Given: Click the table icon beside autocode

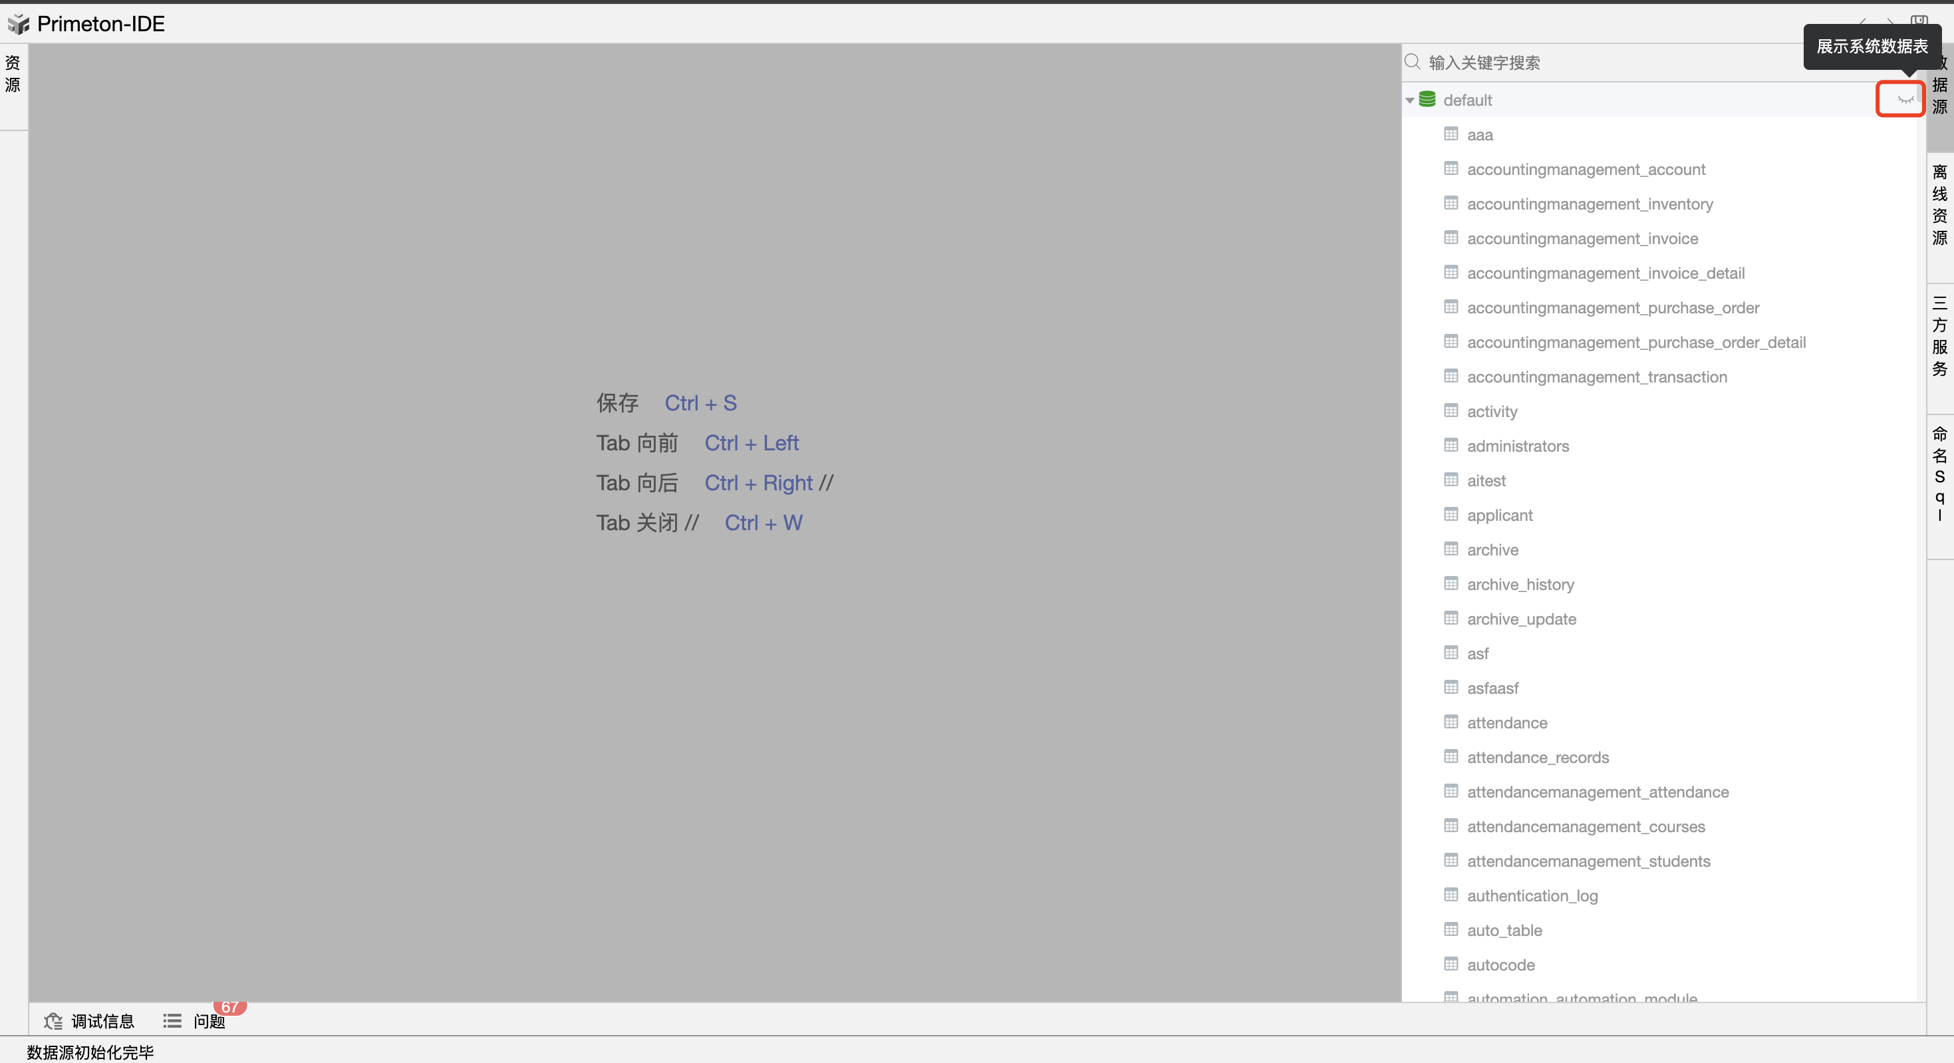Looking at the screenshot, I should point(1451,964).
